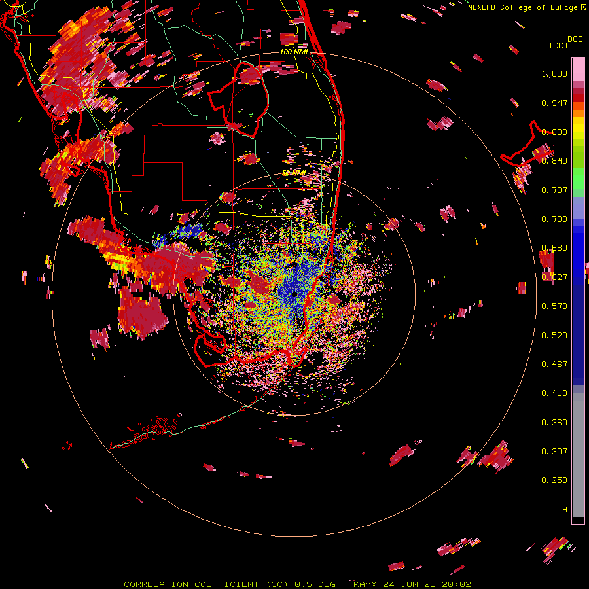
Task: Click the 0.5 DEG elevation text
Action: coord(315,584)
